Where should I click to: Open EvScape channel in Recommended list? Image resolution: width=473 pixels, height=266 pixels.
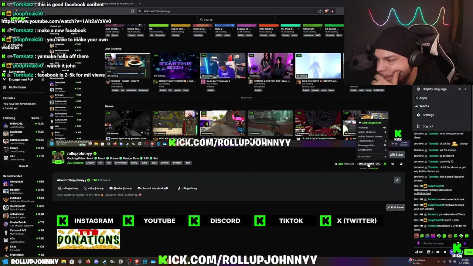(23, 199)
